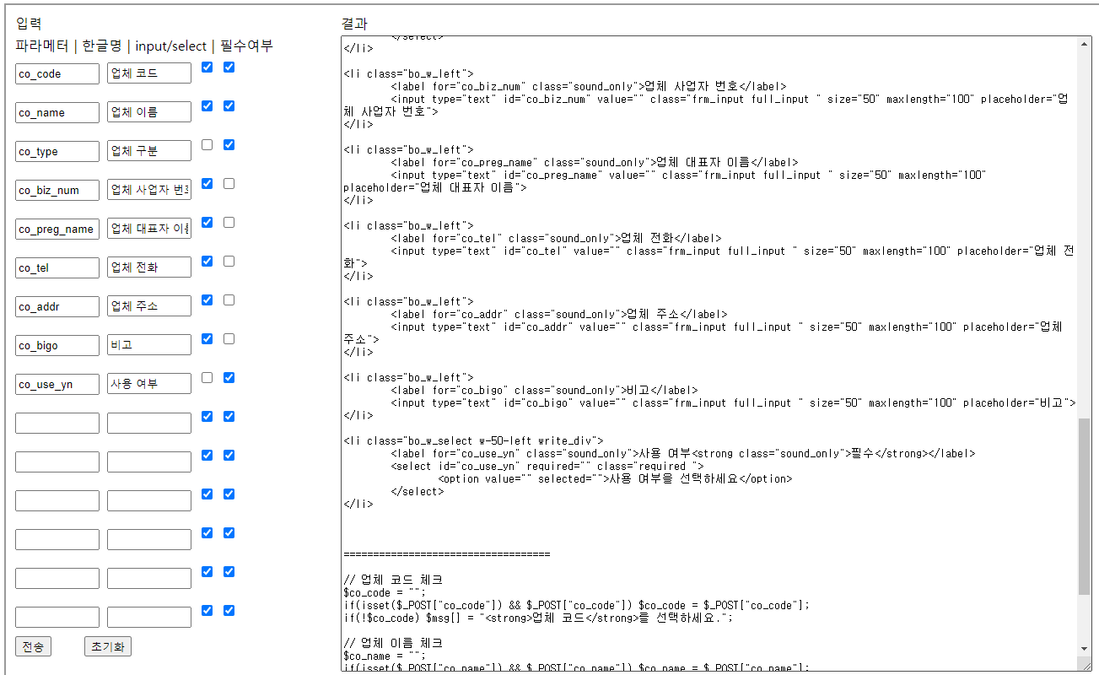Click the 업체 사업자 번호 Korean name field

149,190
